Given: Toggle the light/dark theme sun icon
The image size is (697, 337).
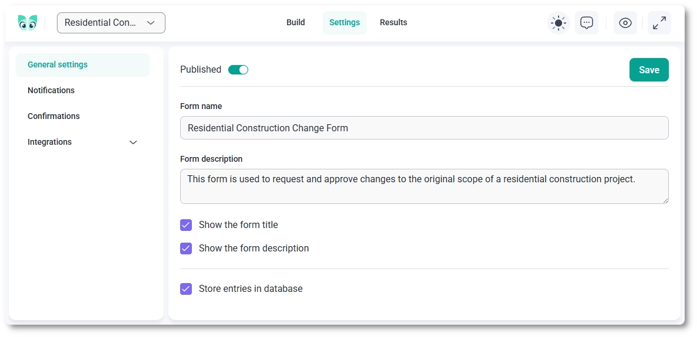Looking at the screenshot, I should 559,23.
